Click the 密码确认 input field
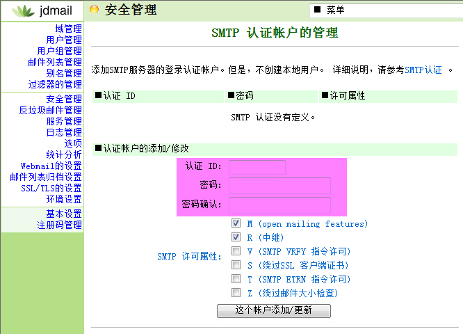Screen dimensions: 463x334 pyautogui.click(x=279, y=205)
